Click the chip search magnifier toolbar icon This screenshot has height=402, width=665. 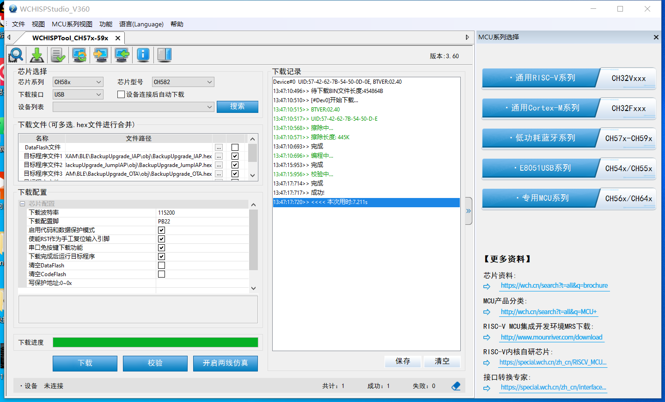tap(16, 55)
